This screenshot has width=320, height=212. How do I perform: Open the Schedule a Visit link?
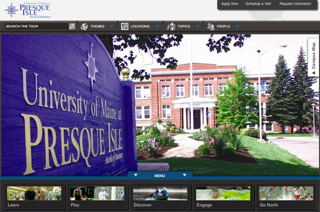(258, 4)
